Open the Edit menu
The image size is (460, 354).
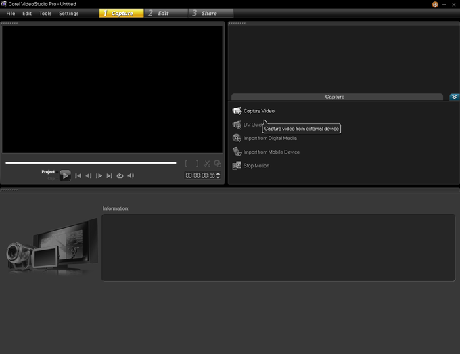tap(27, 14)
